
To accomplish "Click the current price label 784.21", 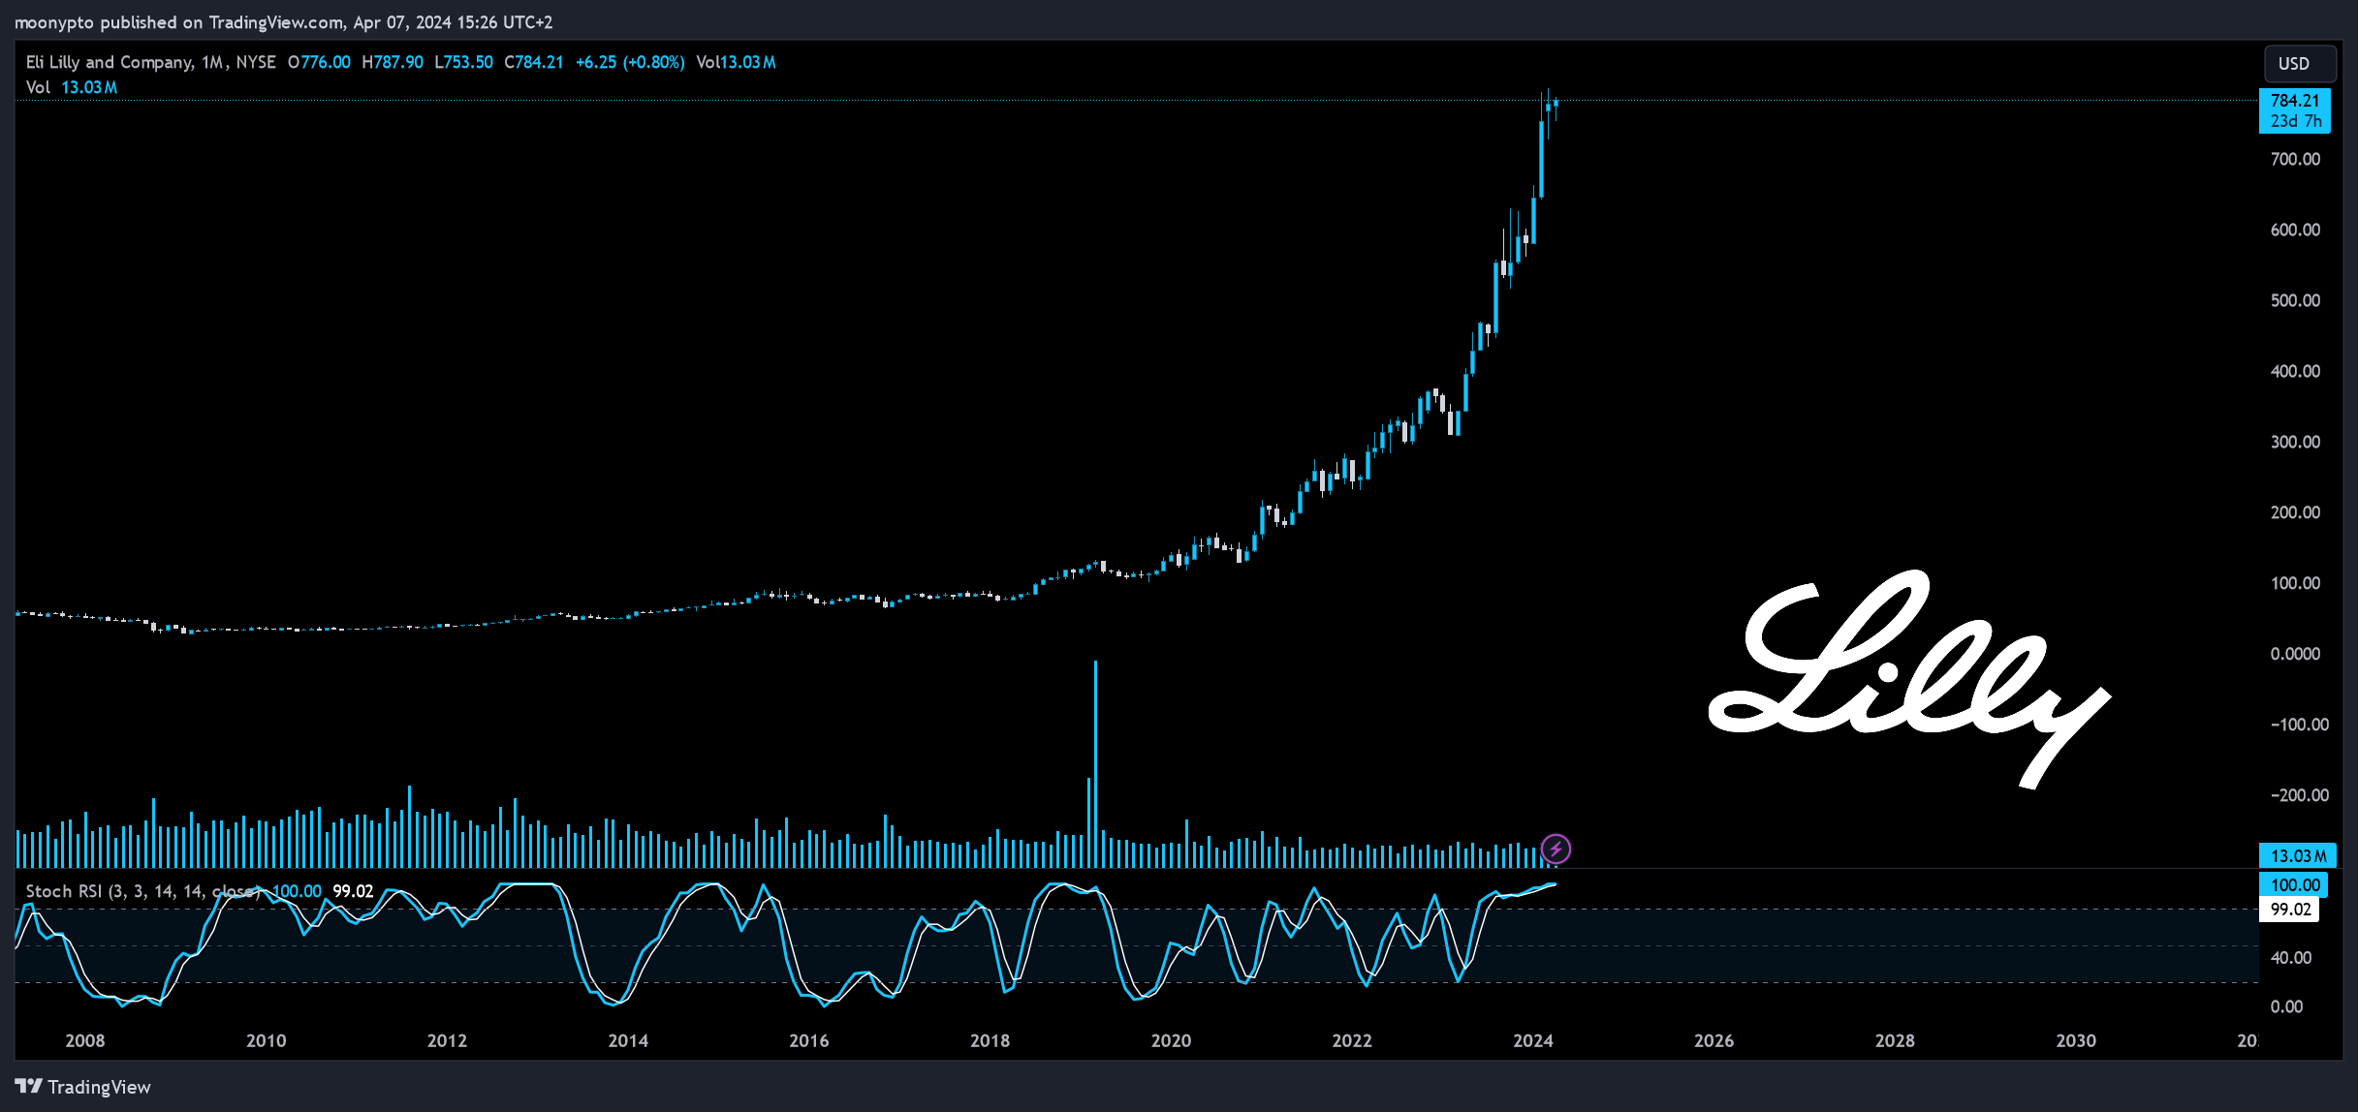I will 2294,100.
